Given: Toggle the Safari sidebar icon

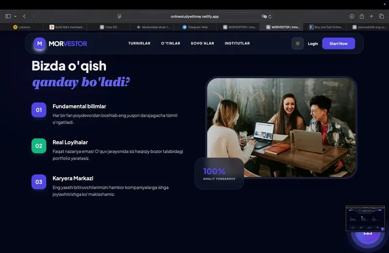Looking at the screenshot, I should tap(8, 17).
